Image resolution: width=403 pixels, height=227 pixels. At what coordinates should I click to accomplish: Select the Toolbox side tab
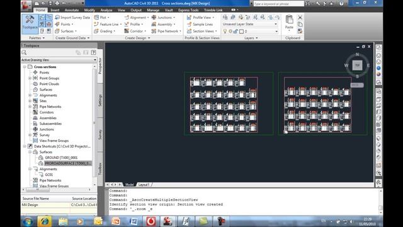pyautogui.click(x=100, y=168)
